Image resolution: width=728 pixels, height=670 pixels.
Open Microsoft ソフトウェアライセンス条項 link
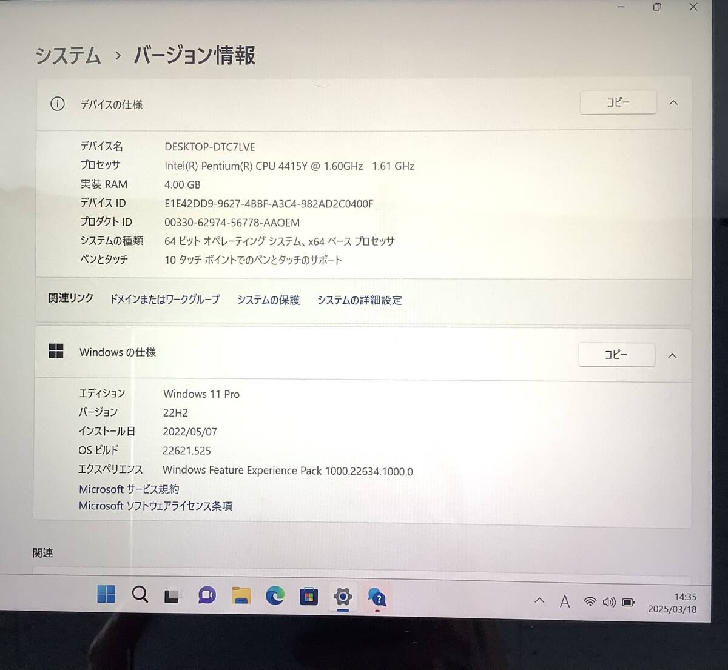[x=155, y=506]
